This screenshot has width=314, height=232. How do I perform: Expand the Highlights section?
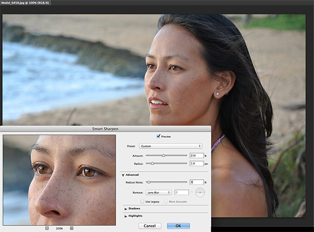(x=125, y=216)
